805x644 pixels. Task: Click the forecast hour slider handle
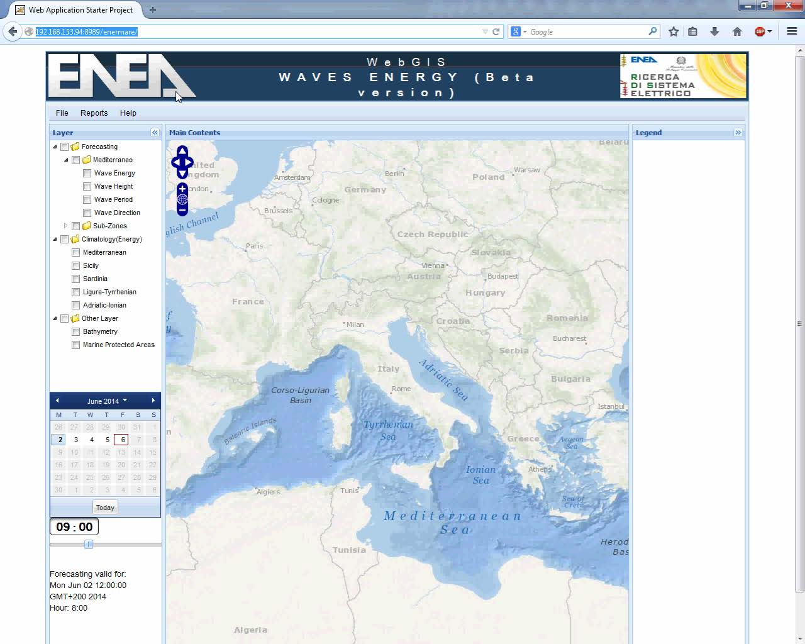89,544
